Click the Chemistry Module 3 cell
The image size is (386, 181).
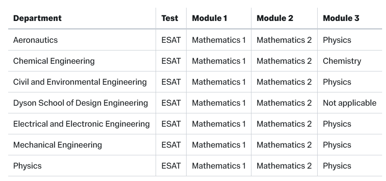click(342, 61)
